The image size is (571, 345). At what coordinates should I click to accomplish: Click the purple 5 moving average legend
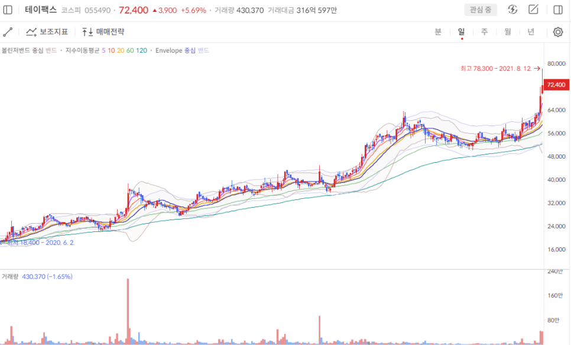point(104,50)
